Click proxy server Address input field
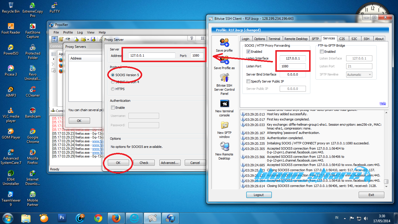398x224 pixels. pos(152,55)
